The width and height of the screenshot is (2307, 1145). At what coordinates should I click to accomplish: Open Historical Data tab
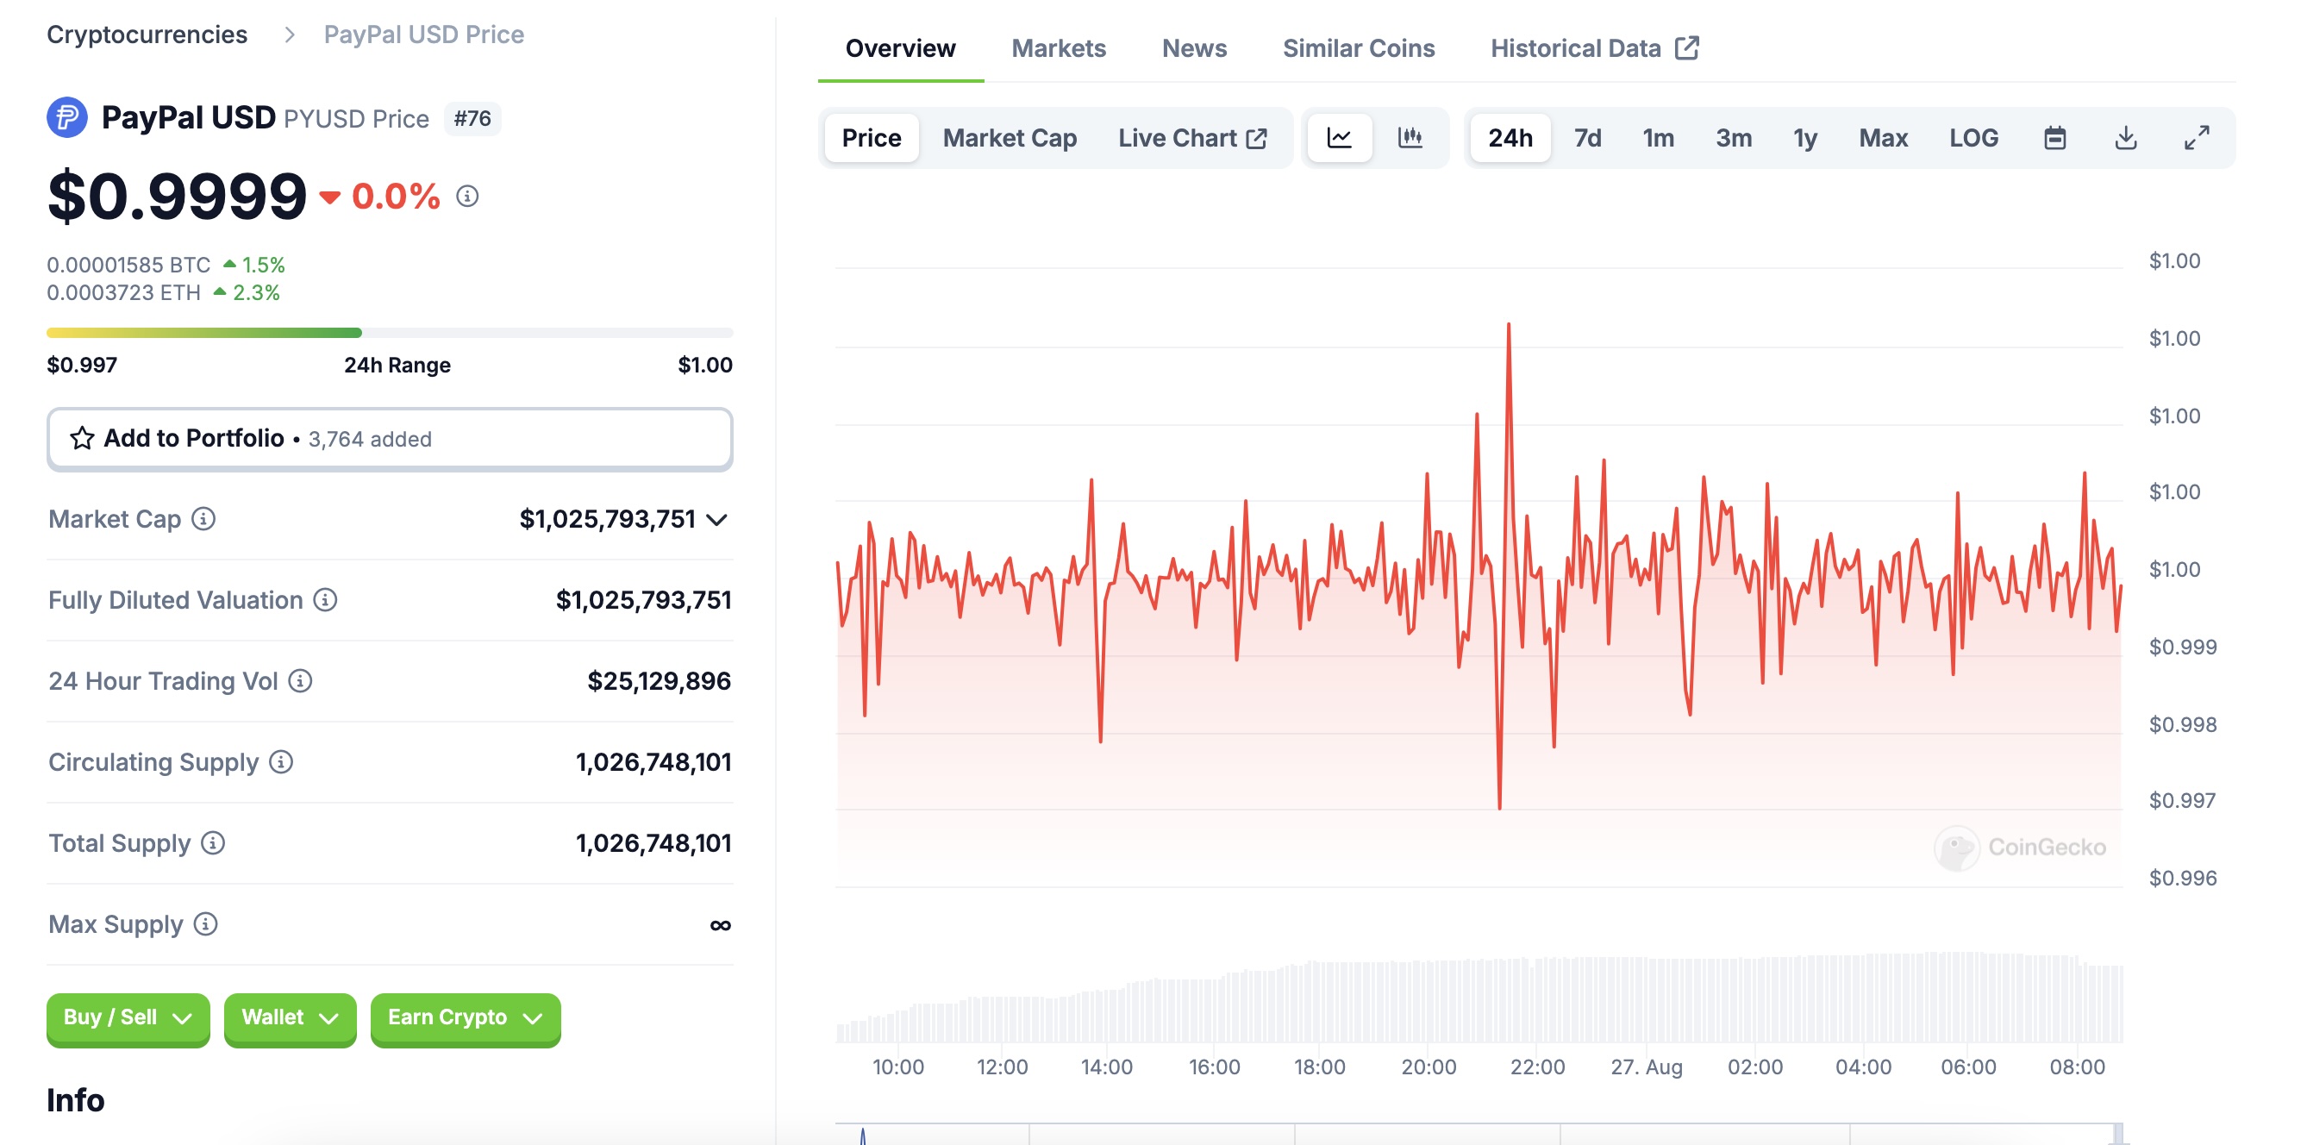pyautogui.click(x=1594, y=48)
